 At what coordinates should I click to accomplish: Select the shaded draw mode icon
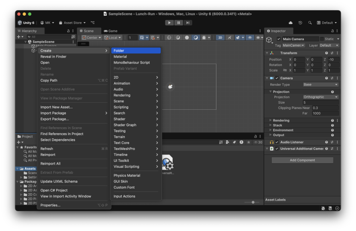pos(195,37)
